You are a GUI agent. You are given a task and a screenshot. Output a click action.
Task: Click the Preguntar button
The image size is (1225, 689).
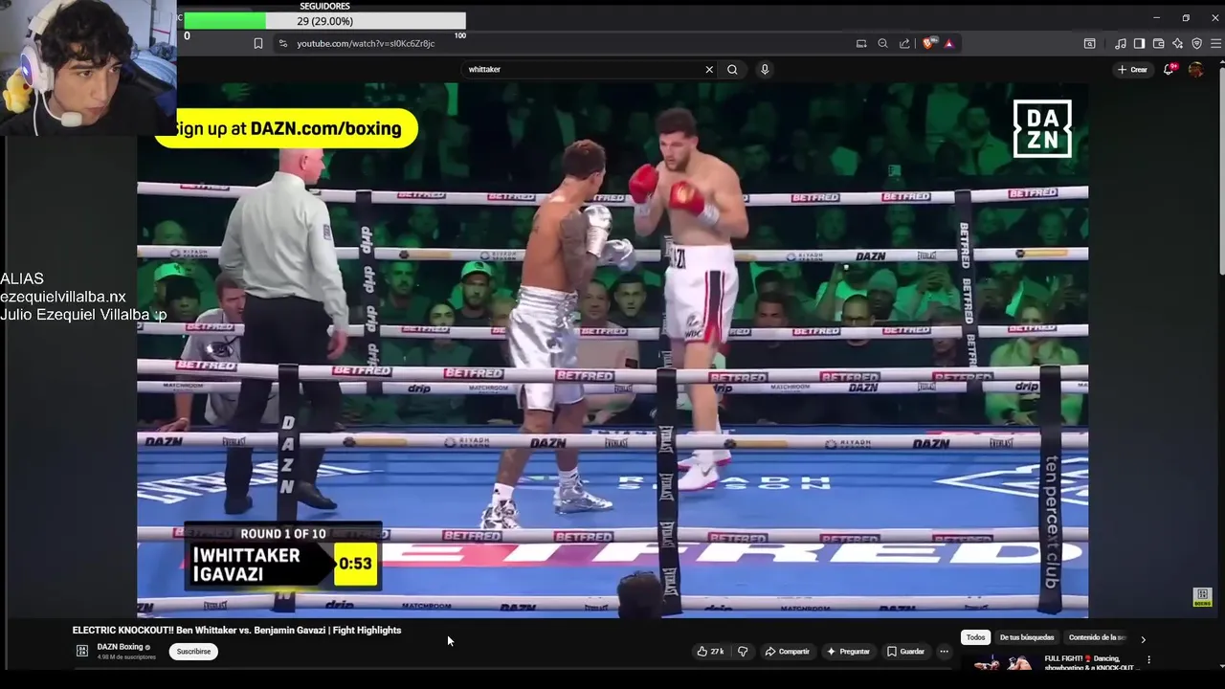coord(848,652)
